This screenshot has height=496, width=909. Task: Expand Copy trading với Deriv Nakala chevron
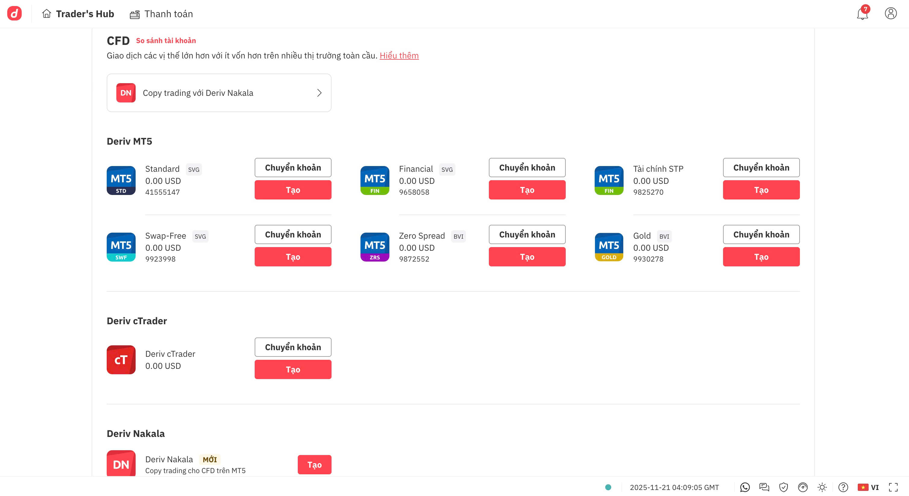click(319, 93)
